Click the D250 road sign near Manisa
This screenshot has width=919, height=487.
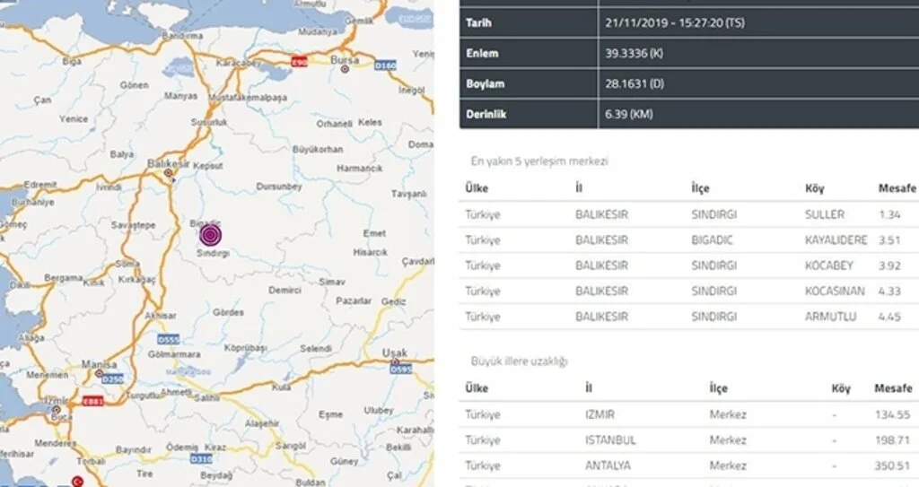[112, 379]
